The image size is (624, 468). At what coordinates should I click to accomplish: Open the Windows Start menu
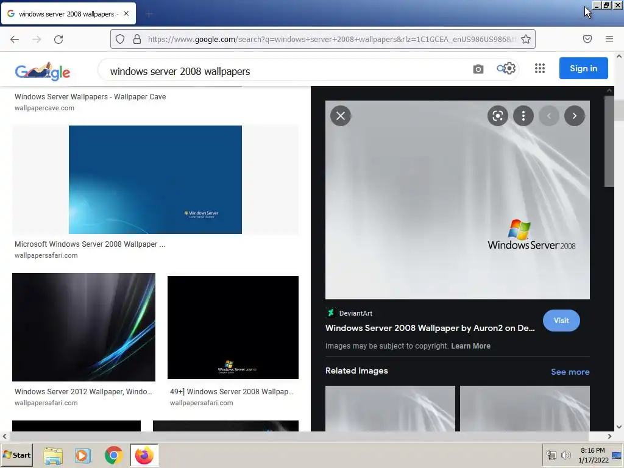point(16,455)
